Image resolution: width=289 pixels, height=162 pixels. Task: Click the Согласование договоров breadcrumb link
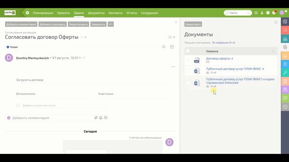tap(20, 32)
